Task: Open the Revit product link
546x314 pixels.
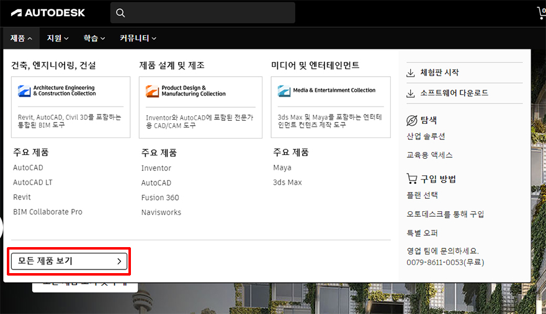Action: click(x=22, y=197)
